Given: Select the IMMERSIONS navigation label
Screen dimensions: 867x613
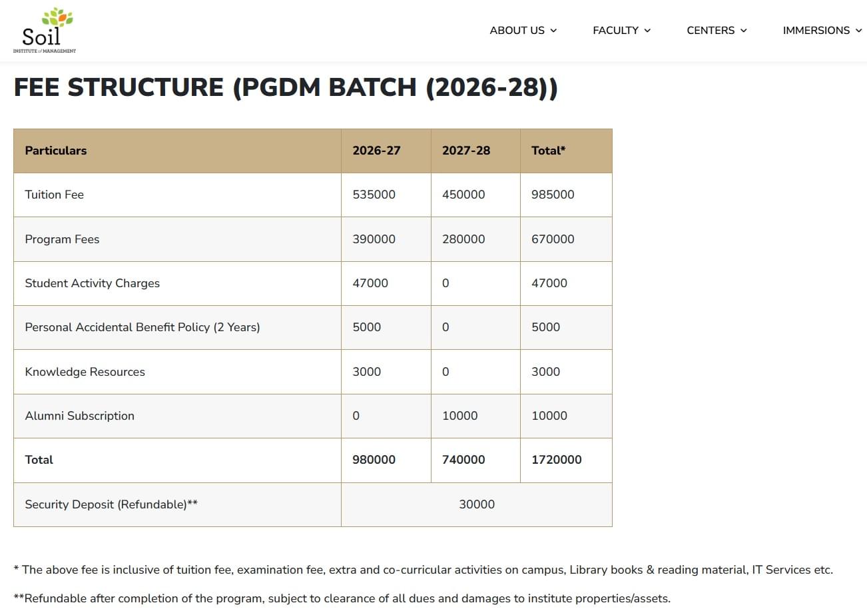Looking at the screenshot, I should [x=816, y=31].
